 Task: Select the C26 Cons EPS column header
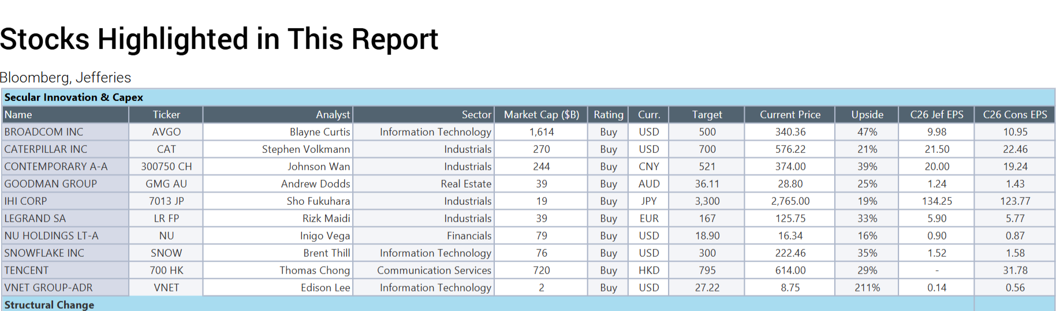(x=1014, y=115)
